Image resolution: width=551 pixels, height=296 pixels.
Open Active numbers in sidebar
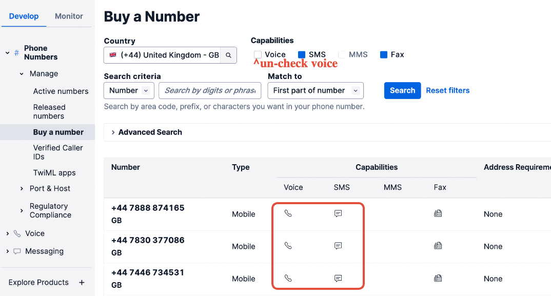(61, 91)
